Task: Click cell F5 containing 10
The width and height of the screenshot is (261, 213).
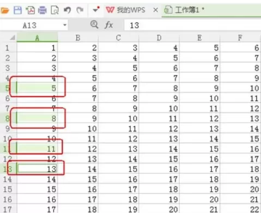Action: pyautogui.click(x=240, y=88)
